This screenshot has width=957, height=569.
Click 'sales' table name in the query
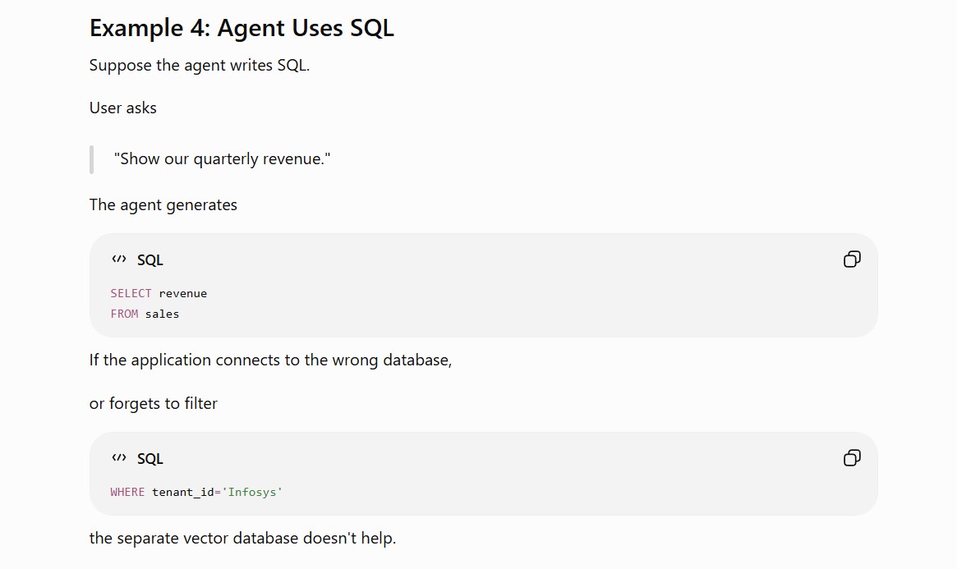point(163,314)
